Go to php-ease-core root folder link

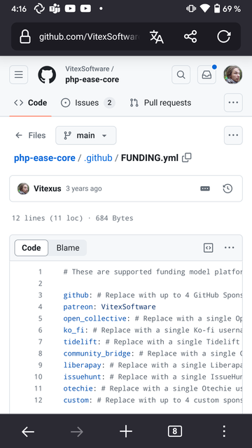pyautogui.click(x=45, y=157)
